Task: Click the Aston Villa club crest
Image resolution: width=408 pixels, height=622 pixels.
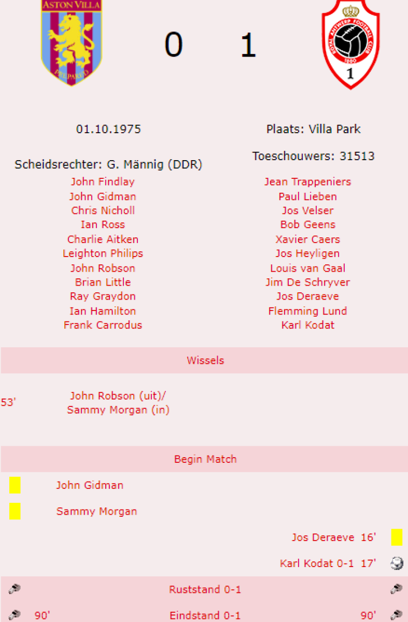Action: coord(72,42)
